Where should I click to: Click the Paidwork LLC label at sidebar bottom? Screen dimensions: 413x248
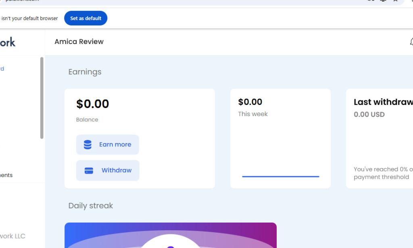pos(13,236)
